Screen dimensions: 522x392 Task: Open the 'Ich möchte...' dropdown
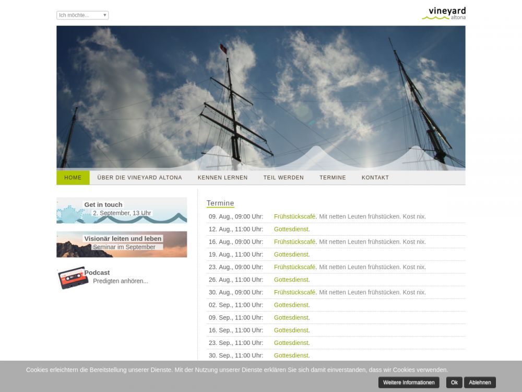coord(82,15)
